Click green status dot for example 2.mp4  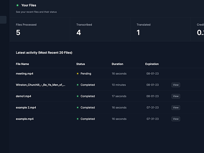click(x=77, y=108)
